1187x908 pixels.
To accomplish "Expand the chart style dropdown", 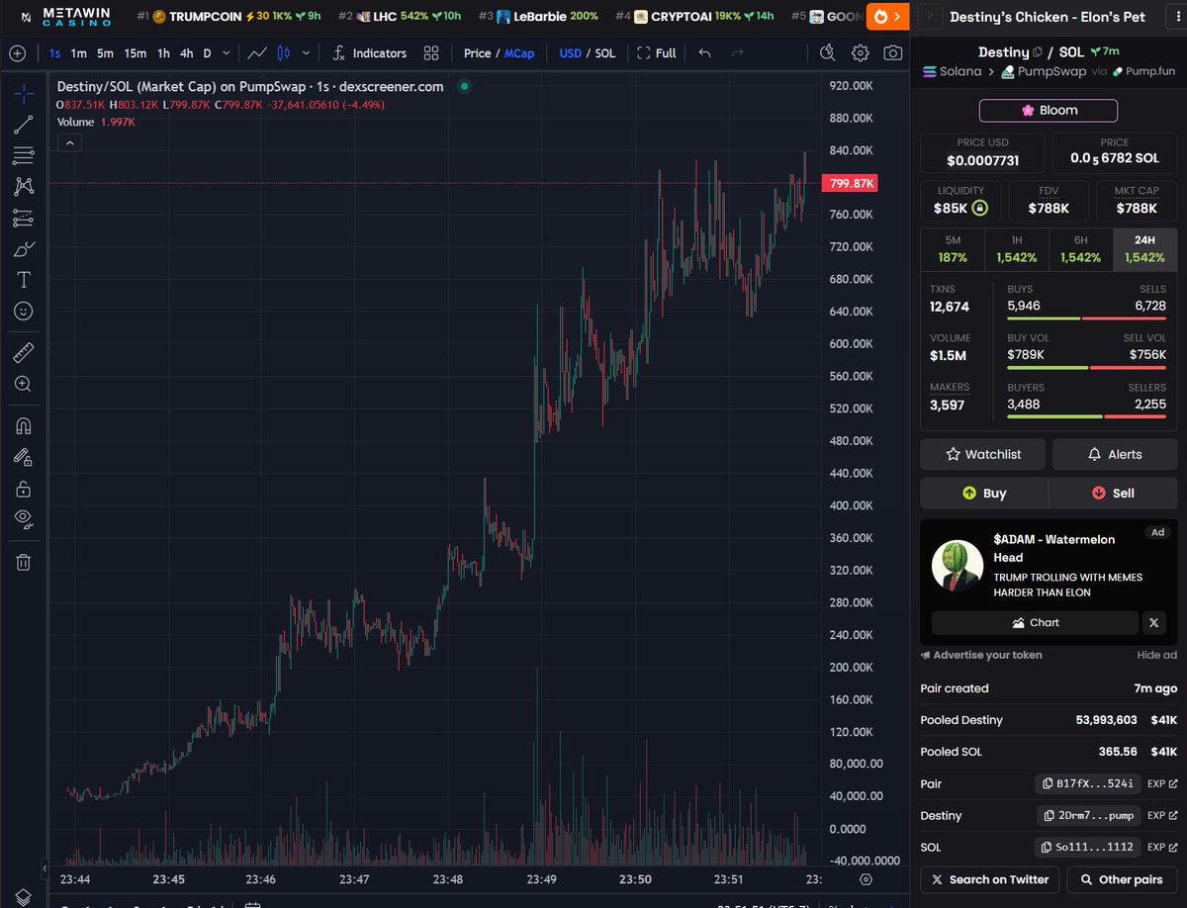I will [x=306, y=53].
